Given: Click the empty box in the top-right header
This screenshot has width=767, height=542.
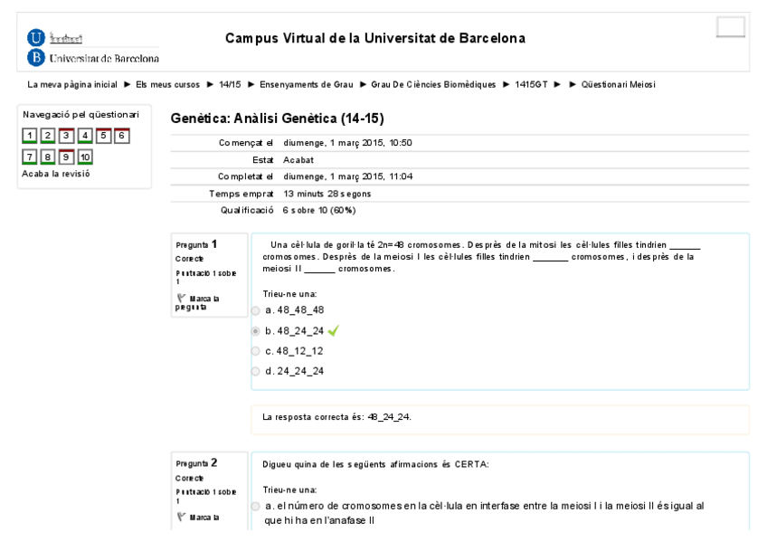Looking at the screenshot, I should pyautogui.click(x=730, y=27).
